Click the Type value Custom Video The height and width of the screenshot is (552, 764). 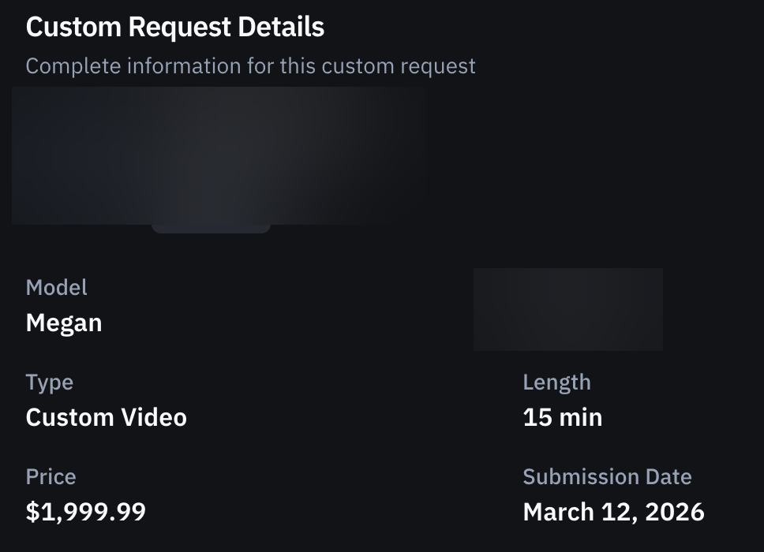click(107, 417)
